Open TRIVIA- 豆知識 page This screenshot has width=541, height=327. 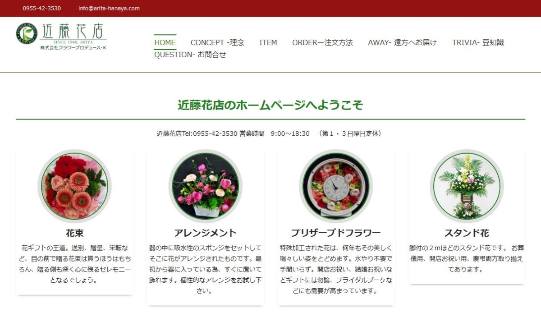pos(478,42)
